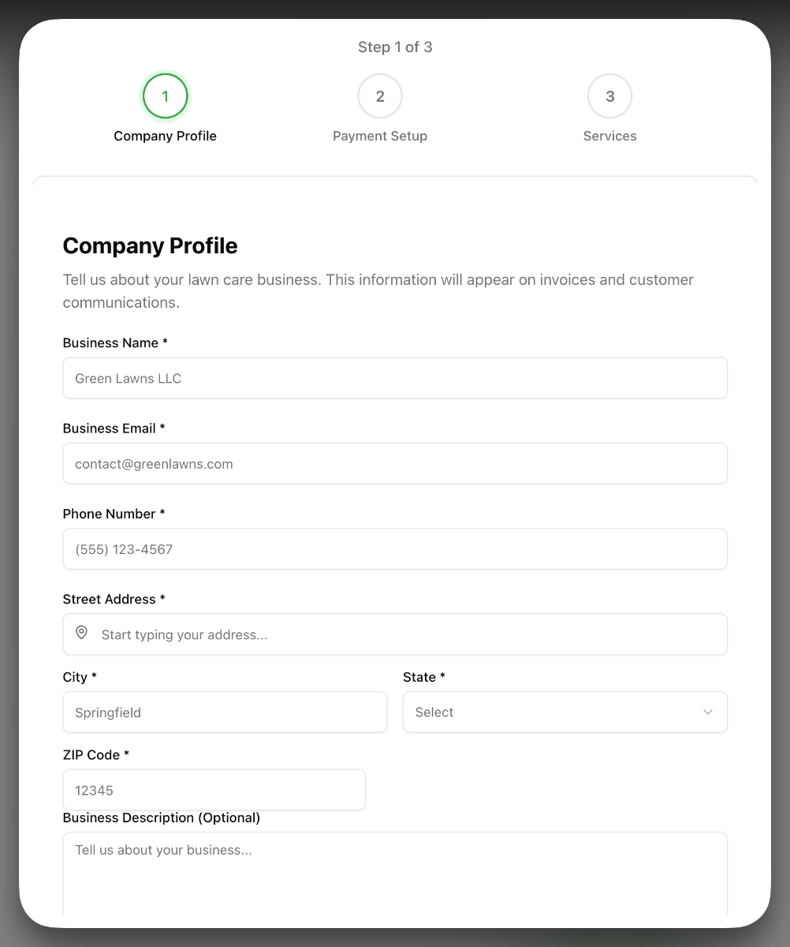Click the green highlighted step indicator

click(165, 95)
